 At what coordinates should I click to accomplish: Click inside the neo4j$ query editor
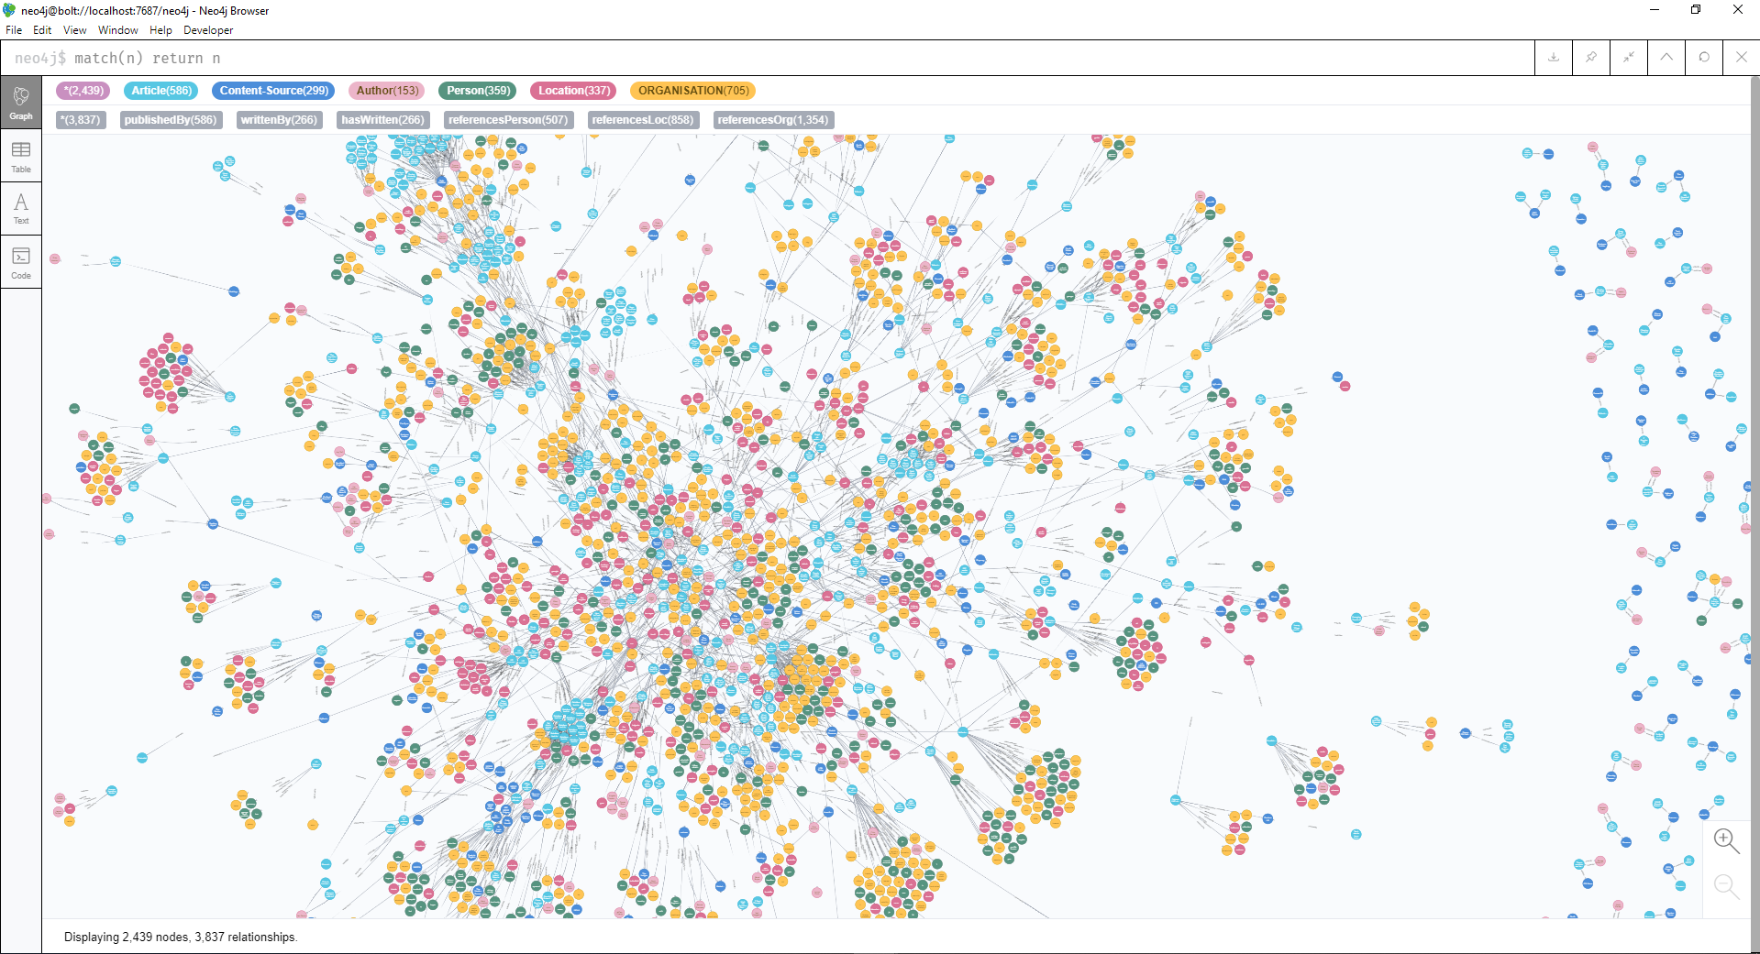(x=367, y=57)
